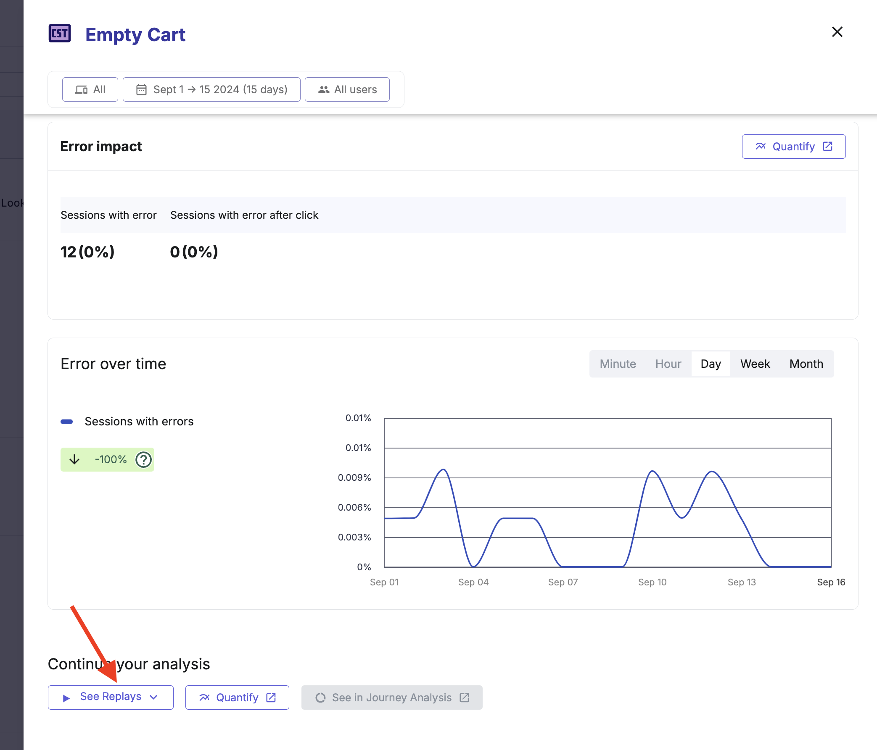Close the Empty Cart panel

(837, 32)
